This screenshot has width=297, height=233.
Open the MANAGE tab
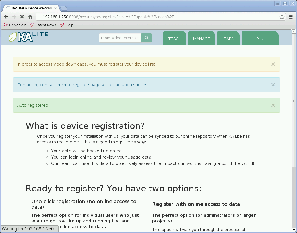(x=201, y=39)
